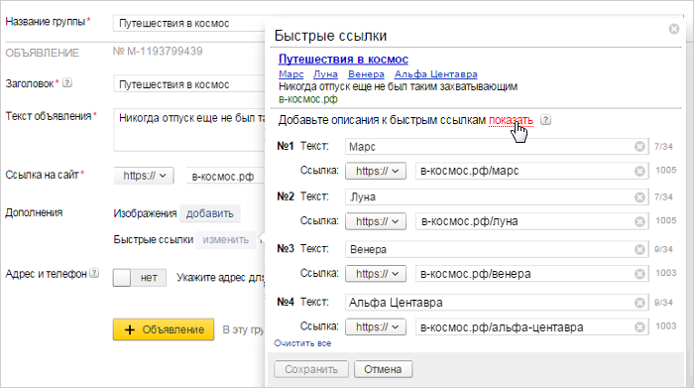Focus the Заголовок input field
This screenshot has height=388, width=694.
[x=189, y=84]
